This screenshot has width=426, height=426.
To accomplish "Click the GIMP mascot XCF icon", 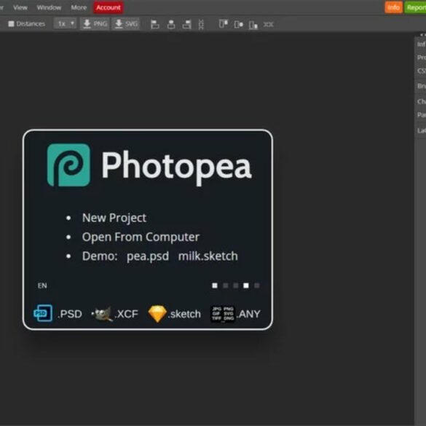I will pos(102,314).
